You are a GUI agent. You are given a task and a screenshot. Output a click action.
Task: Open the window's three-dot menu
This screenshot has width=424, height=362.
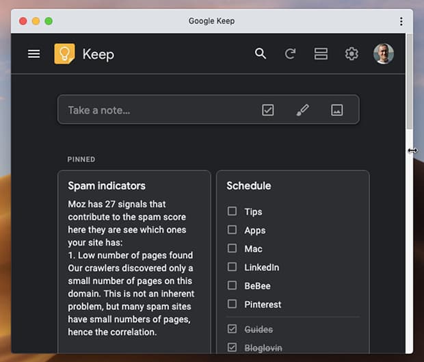401,21
